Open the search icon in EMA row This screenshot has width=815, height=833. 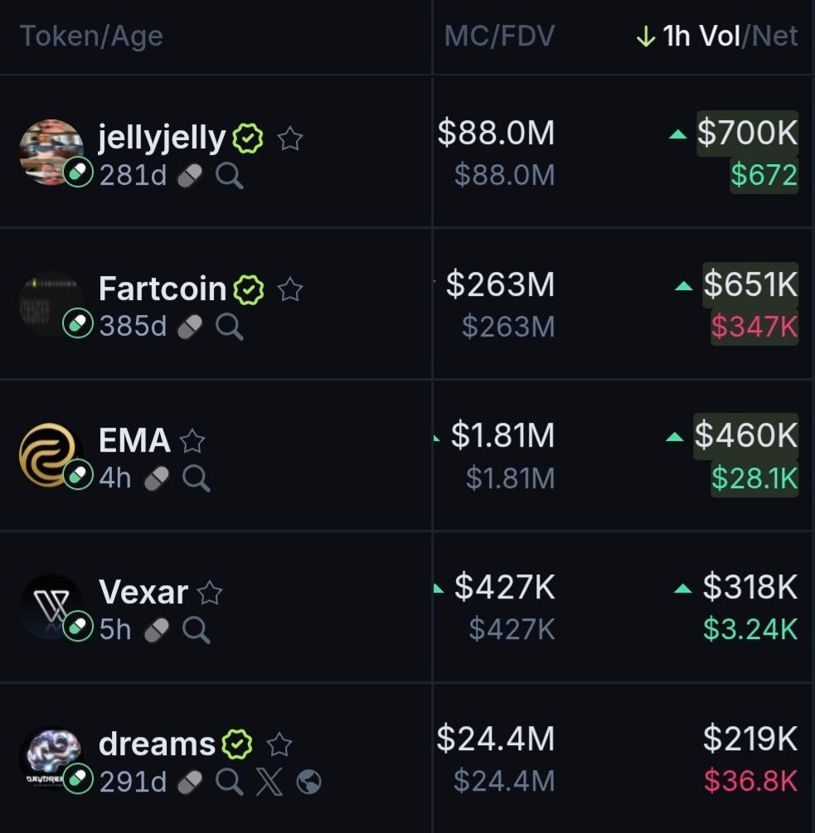[196, 478]
